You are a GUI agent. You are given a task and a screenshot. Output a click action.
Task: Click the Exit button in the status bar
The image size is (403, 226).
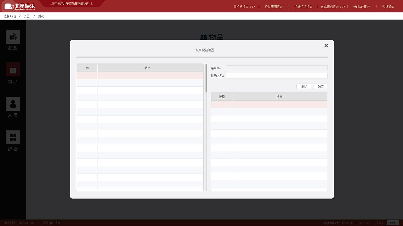pyautogui.click(x=393, y=223)
